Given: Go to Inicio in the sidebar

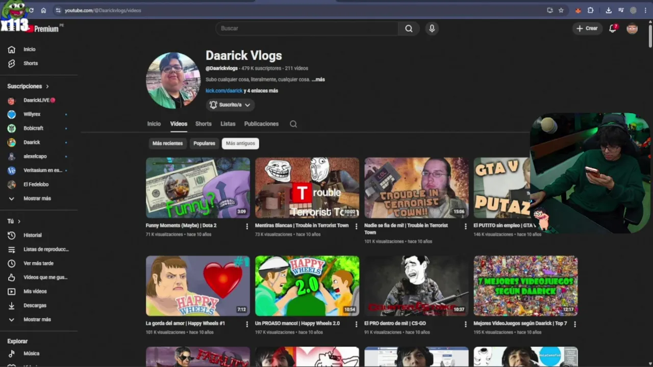Looking at the screenshot, I should pos(29,49).
